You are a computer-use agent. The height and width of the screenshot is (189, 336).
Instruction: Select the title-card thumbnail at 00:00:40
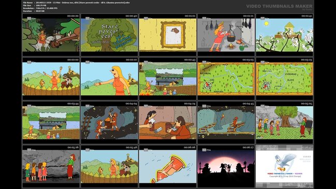pos(109,35)
